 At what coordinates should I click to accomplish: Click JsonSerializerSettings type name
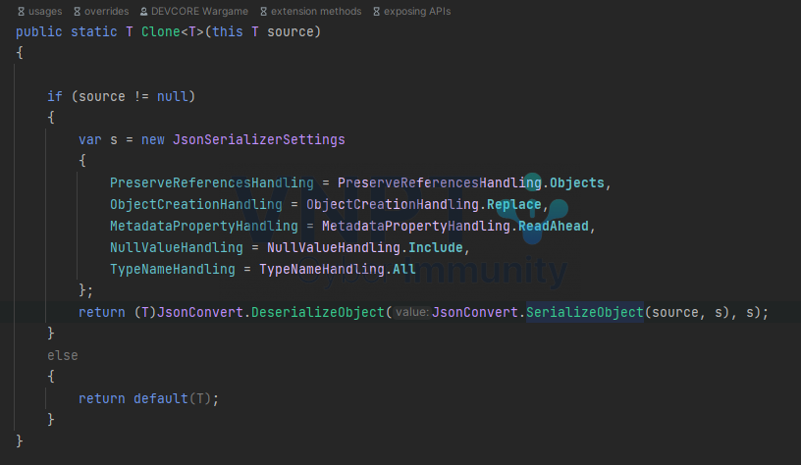click(x=258, y=140)
